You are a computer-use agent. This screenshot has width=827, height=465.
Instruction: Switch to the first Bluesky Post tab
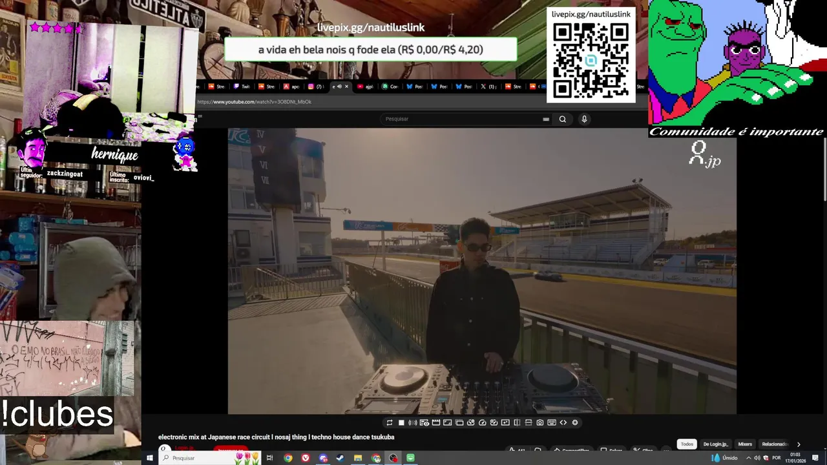point(415,87)
